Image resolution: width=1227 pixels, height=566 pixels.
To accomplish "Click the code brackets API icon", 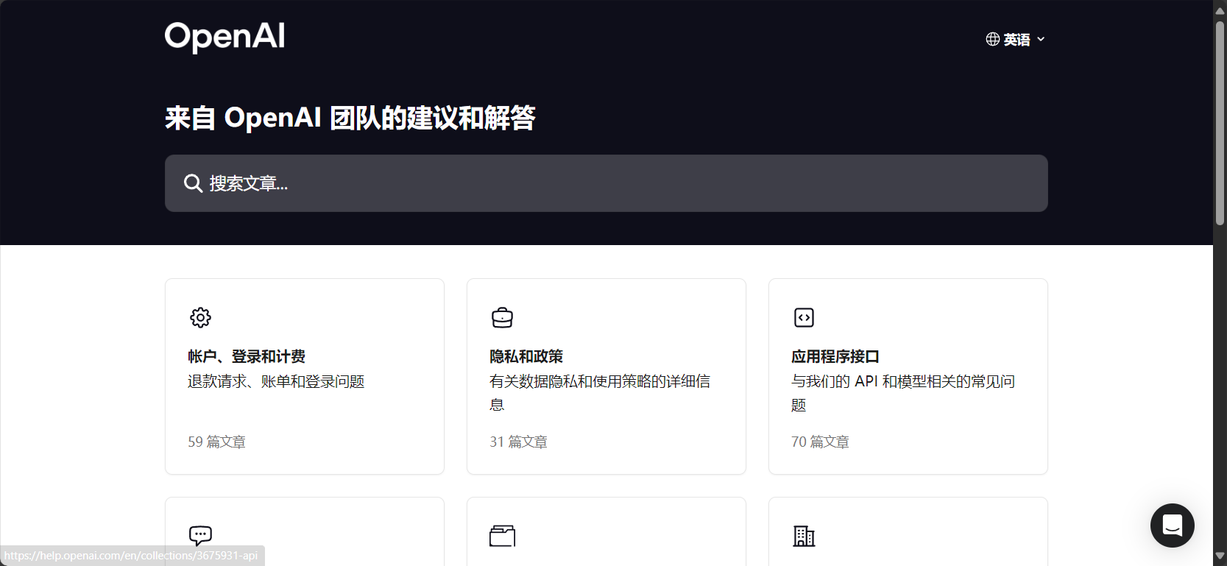I will click(804, 317).
